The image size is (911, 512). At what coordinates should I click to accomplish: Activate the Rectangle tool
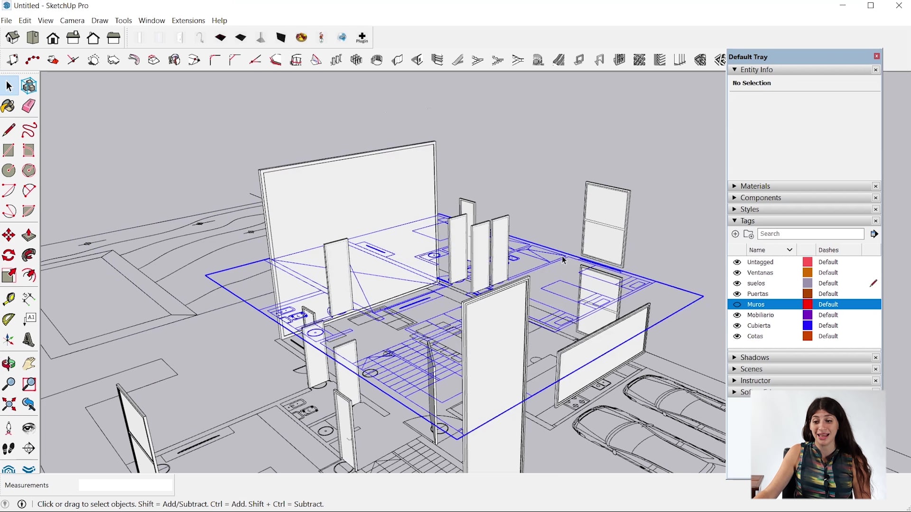click(x=8, y=150)
